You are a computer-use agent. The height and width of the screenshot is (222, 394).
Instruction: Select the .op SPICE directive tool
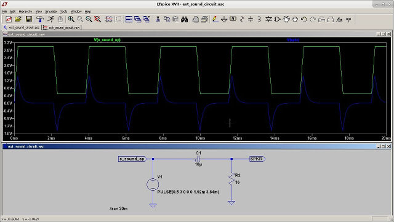pyautogui.click(x=348, y=19)
